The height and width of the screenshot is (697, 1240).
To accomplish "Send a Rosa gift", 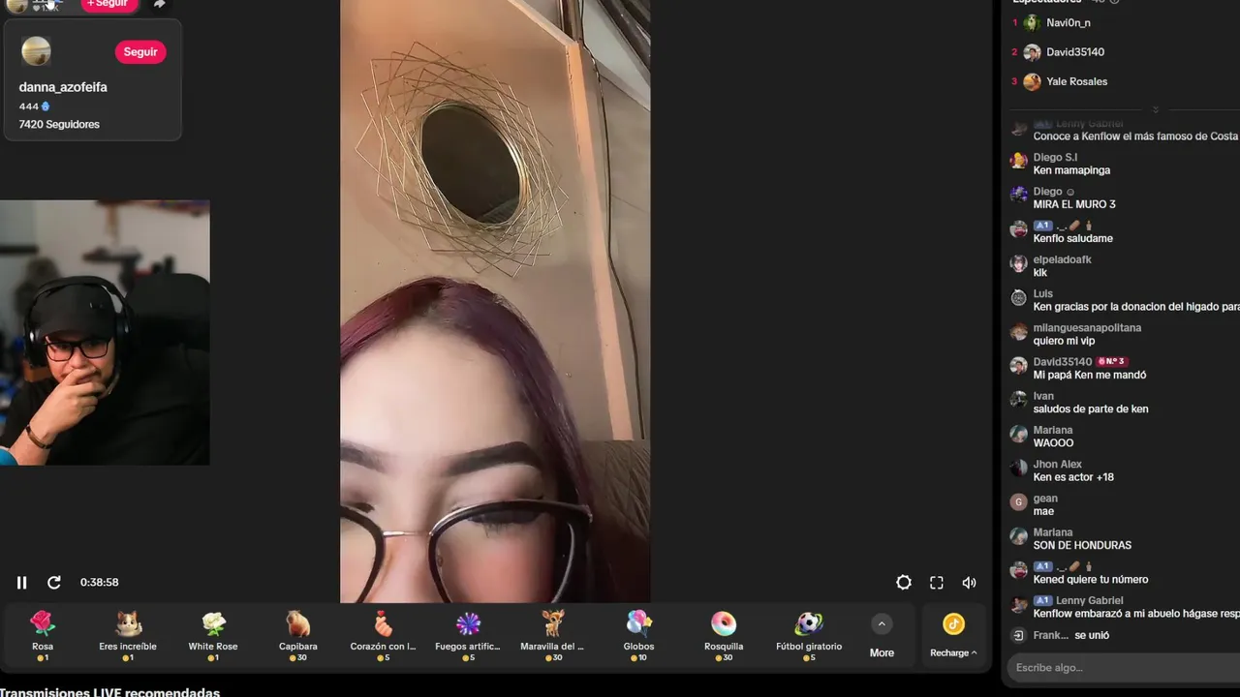I will [43, 636].
